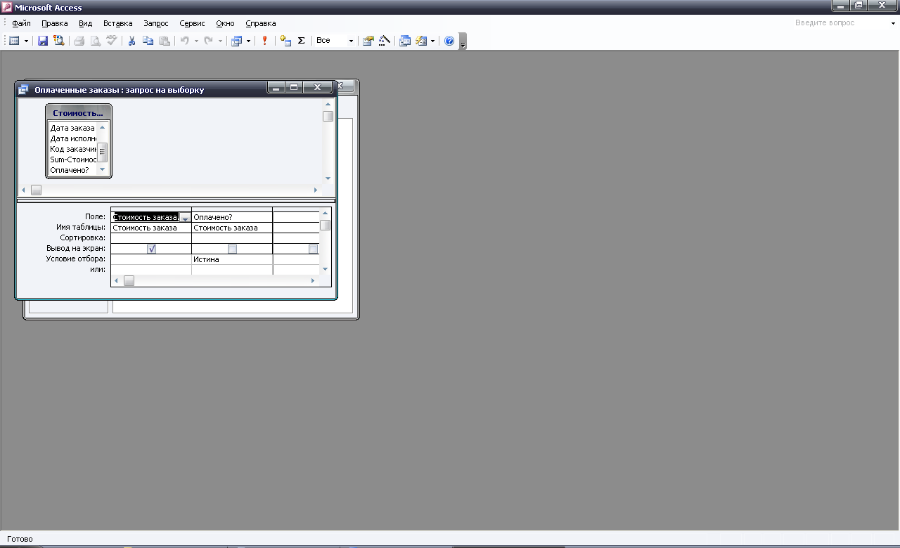
Task: Expand the Redo history dropdown arrow
Action: pos(220,41)
